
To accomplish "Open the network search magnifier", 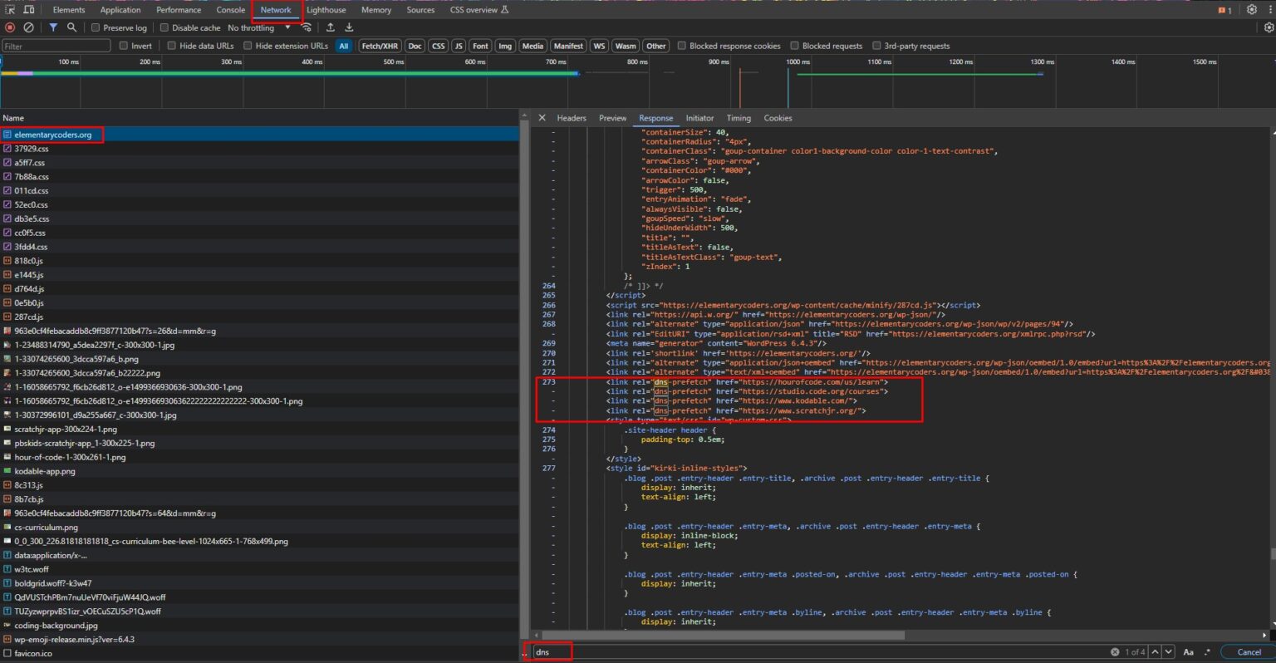I will point(71,27).
